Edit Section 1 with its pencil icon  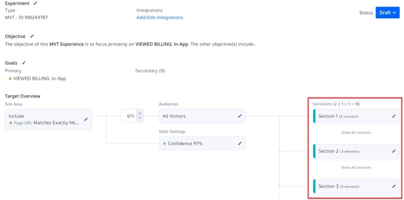coord(394,116)
